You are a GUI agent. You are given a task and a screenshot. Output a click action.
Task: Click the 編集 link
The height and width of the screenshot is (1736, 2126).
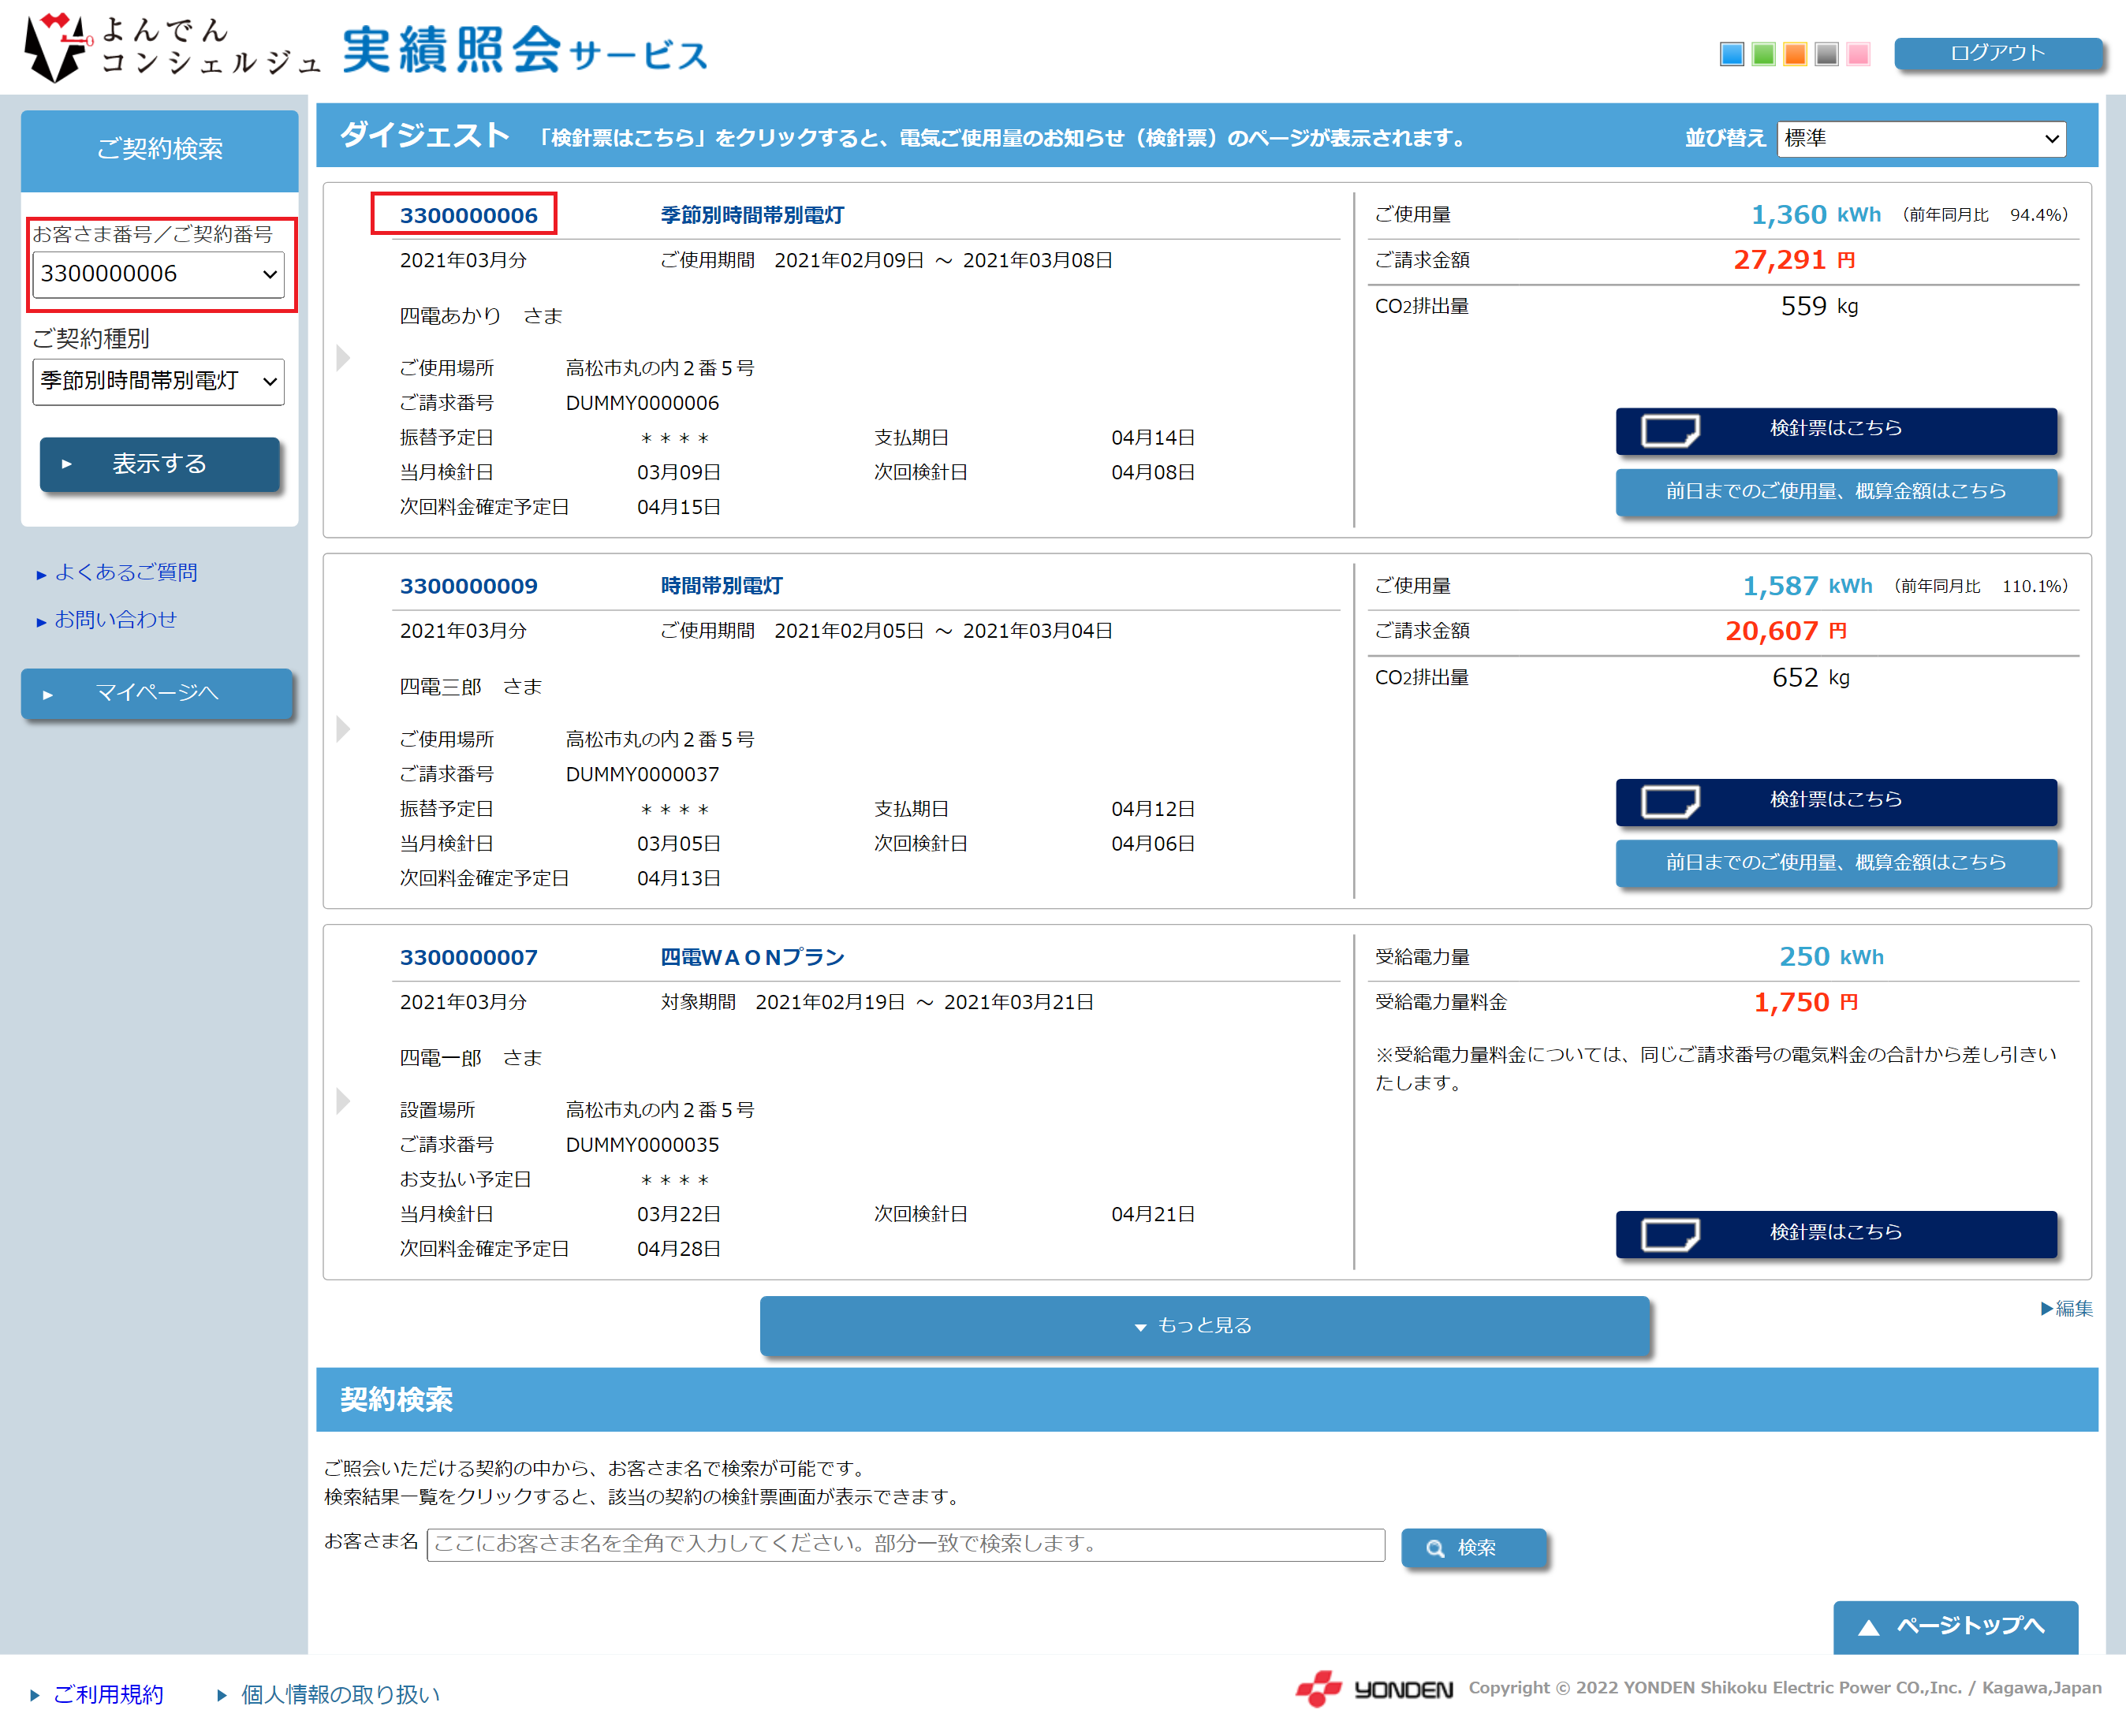pos(2066,1308)
